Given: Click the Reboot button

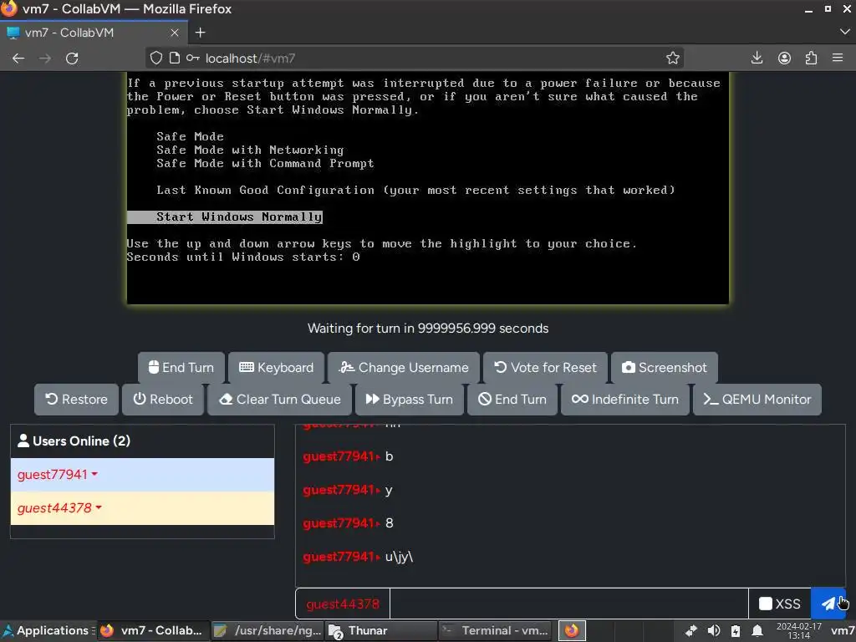Looking at the screenshot, I should coord(163,399).
